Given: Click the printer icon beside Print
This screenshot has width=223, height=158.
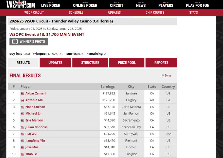Looking at the screenshot, I should coord(163,76).
